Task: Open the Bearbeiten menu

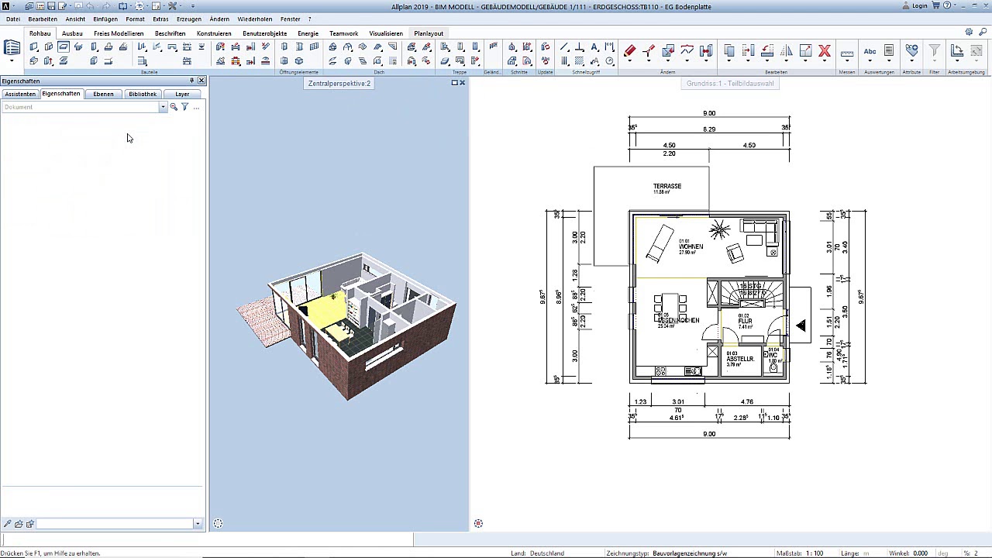Action: tap(43, 19)
